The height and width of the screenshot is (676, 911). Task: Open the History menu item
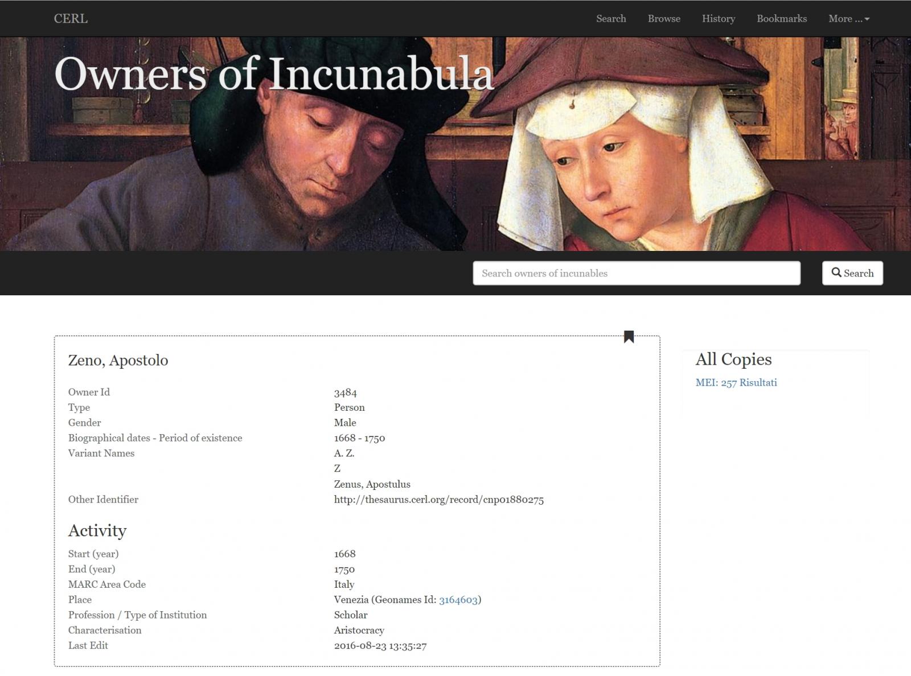718,18
